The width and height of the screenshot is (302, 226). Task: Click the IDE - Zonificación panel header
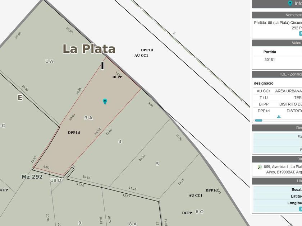pos(277,74)
